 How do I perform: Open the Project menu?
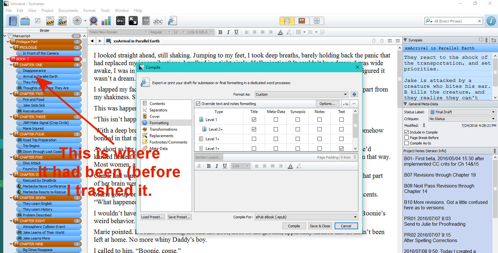coord(47,11)
